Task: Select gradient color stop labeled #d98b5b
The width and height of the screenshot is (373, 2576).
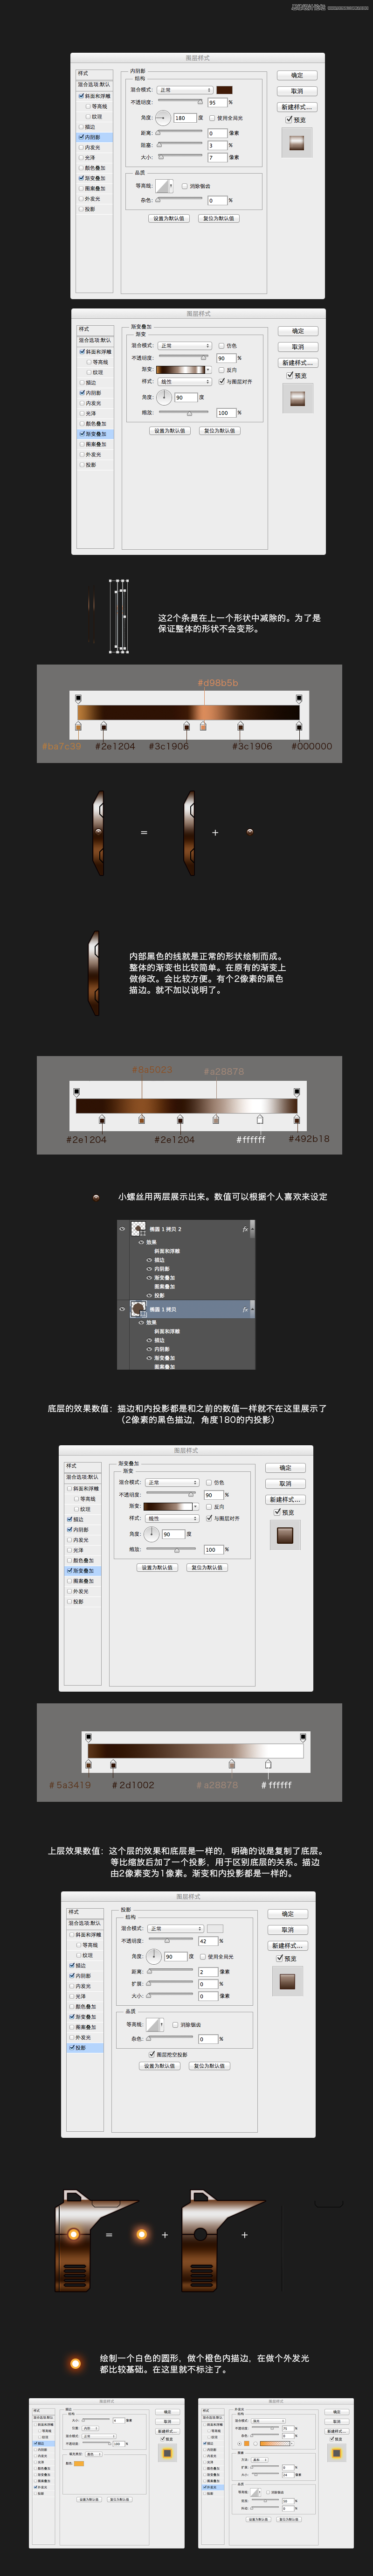Action: tap(203, 726)
